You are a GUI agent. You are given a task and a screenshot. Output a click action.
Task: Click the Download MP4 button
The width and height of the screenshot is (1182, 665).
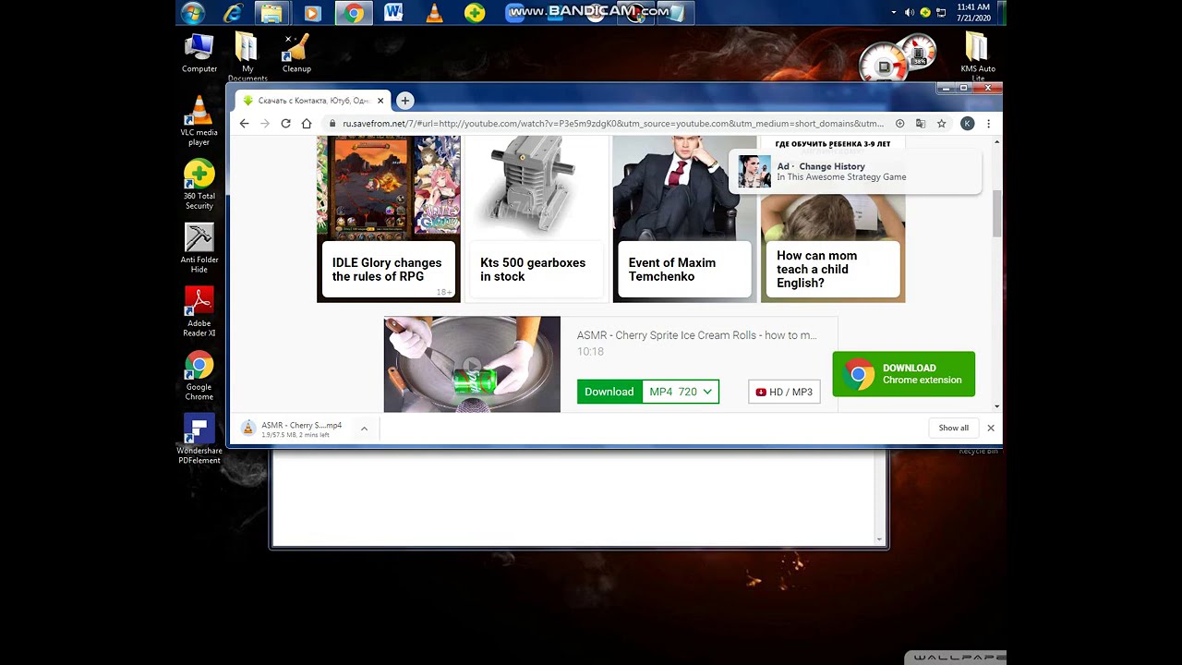[x=609, y=392]
